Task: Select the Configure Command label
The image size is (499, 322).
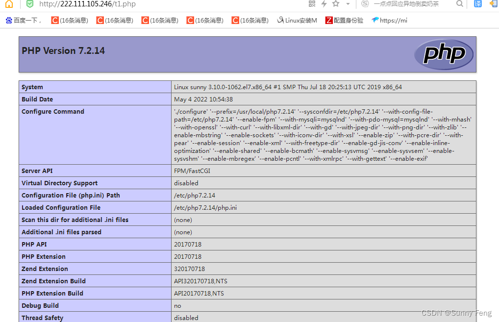Action: pos(53,112)
